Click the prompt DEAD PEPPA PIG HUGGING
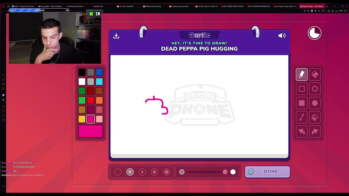The height and width of the screenshot is (196, 349). click(199, 49)
